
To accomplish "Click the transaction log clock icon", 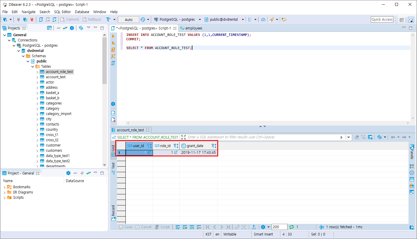I will click(143, 20).
